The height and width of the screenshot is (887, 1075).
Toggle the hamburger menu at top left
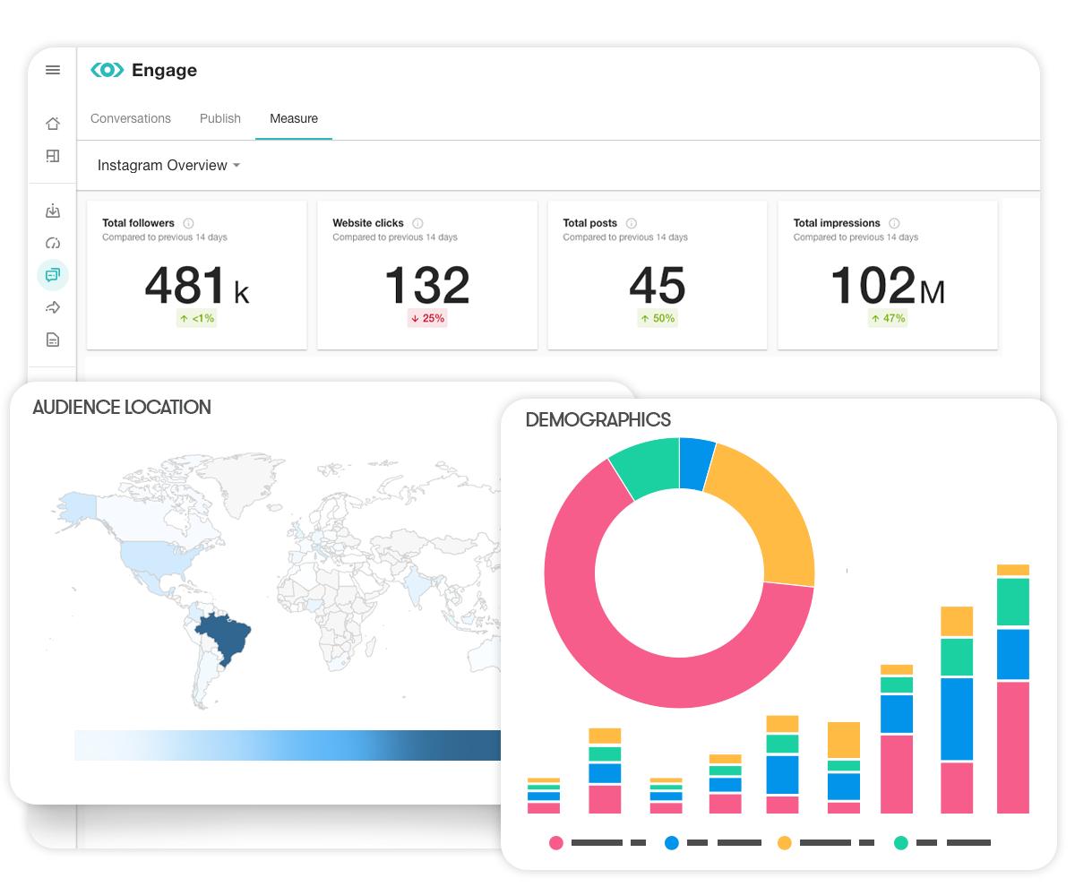[x=52, y=70]
